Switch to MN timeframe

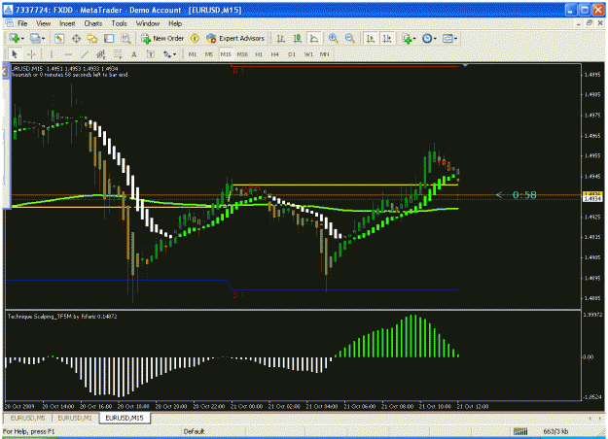click(325, 54)
